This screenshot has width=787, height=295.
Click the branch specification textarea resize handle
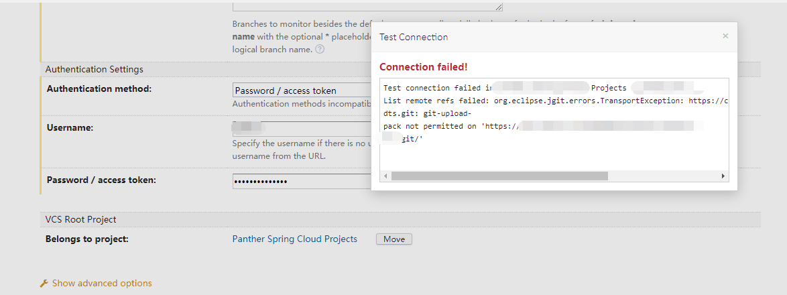point(498,7)
